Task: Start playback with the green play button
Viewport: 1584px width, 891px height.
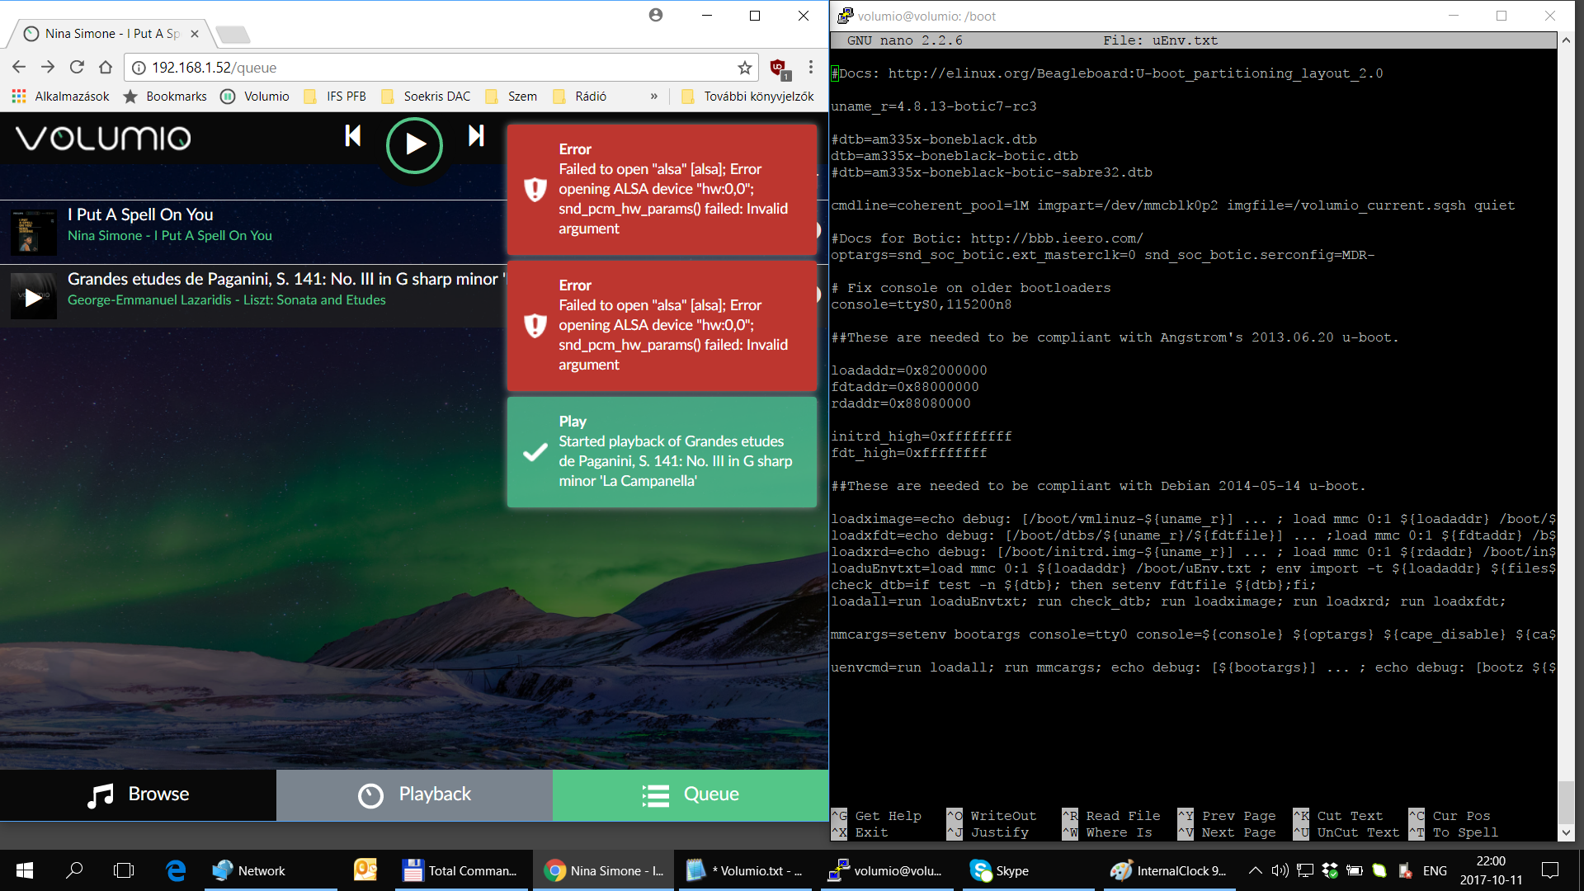Action: coord(414,145)
